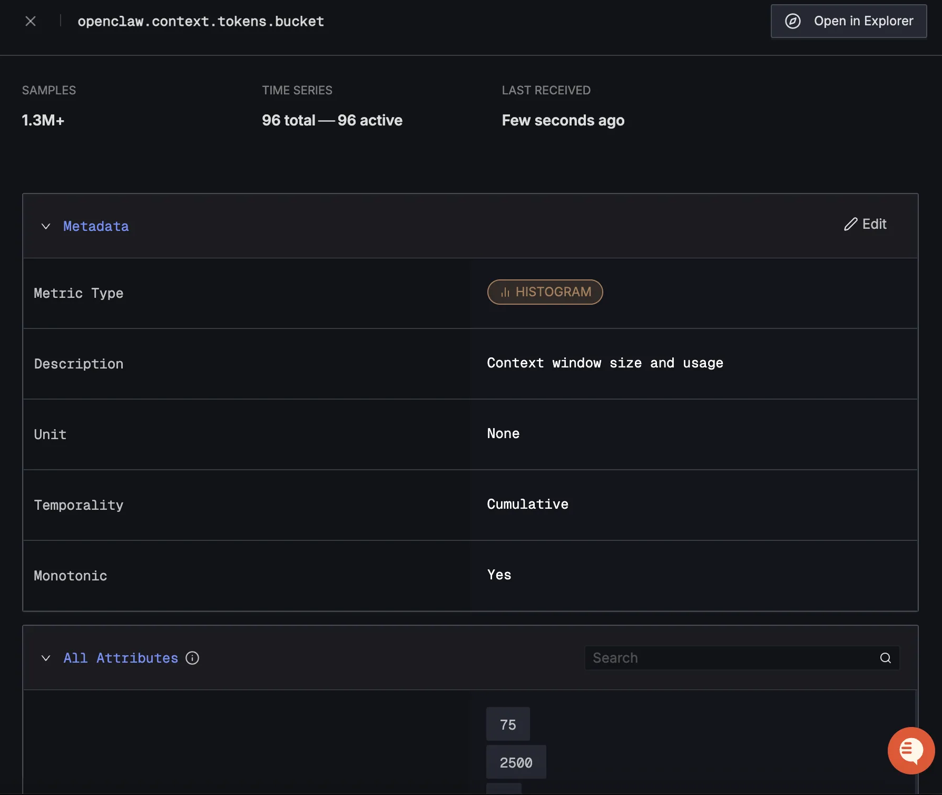Collapse the All Attributes section
942x795 pixels.
click(x=45, y=658)
